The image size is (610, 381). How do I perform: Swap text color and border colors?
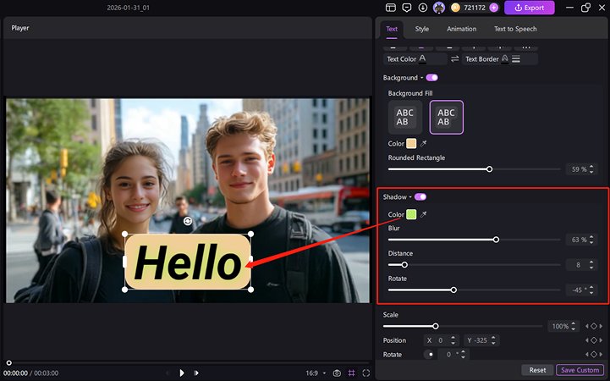click(454, 58)
